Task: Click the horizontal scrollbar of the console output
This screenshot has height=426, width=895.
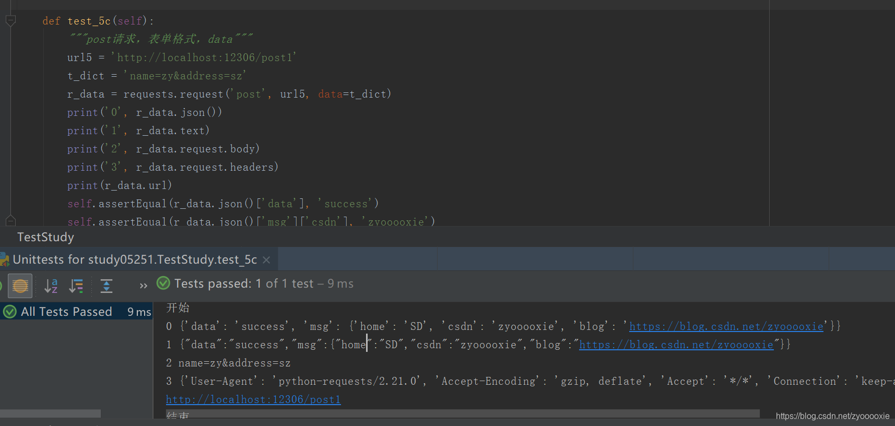Action: click(x=463, y=413)
